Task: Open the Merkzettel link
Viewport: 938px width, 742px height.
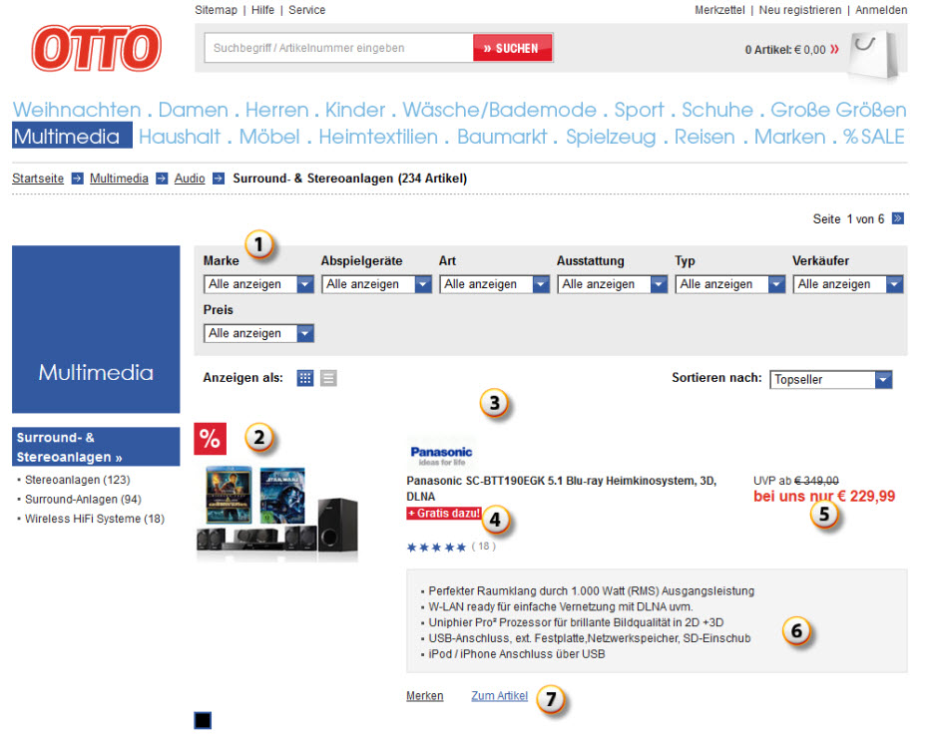Action: coord(719,10)
